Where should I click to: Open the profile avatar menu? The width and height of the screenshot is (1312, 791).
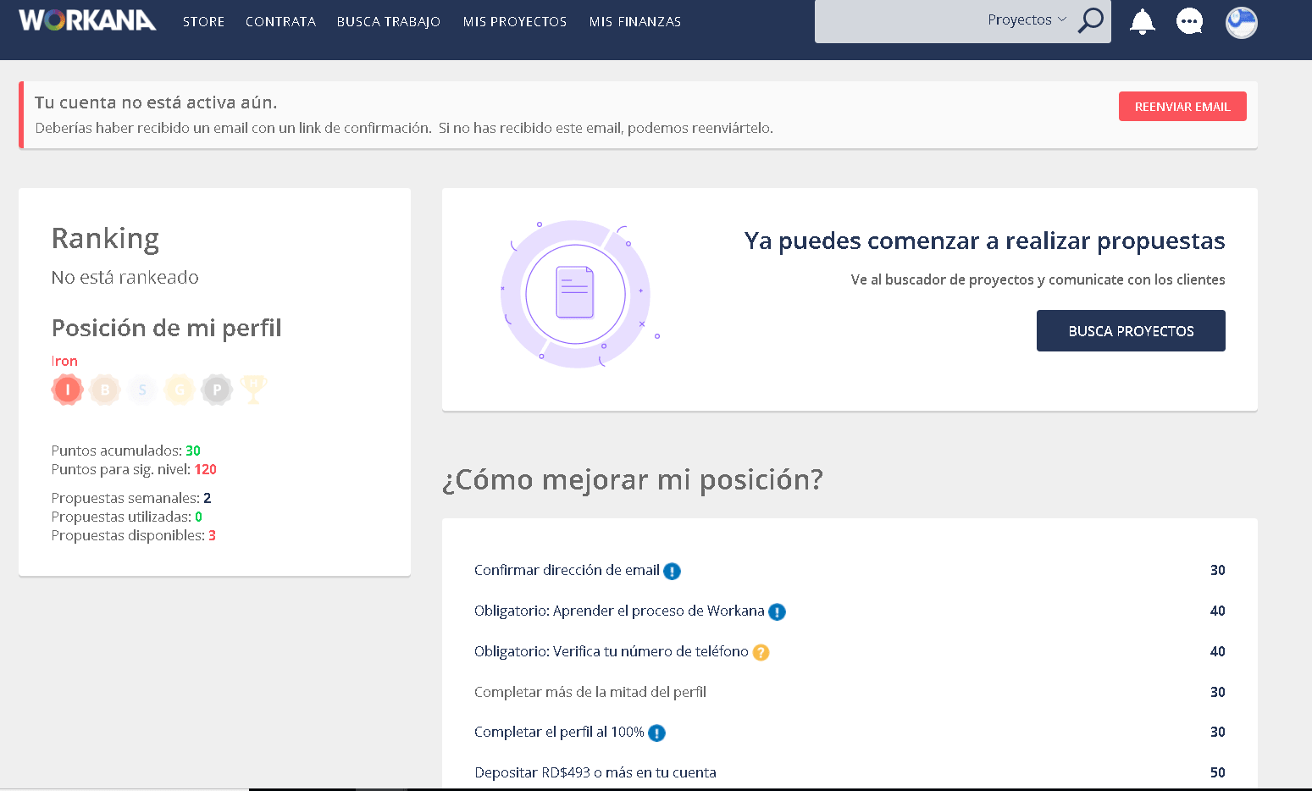(x=1240, y=22)
